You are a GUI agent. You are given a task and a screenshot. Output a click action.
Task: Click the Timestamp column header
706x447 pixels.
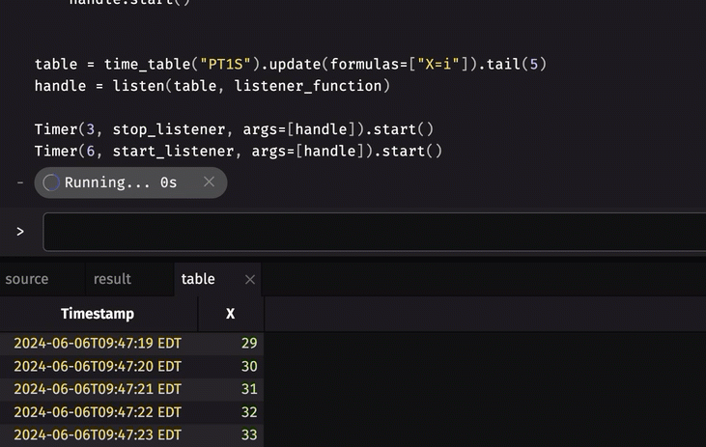pos(98,314)
